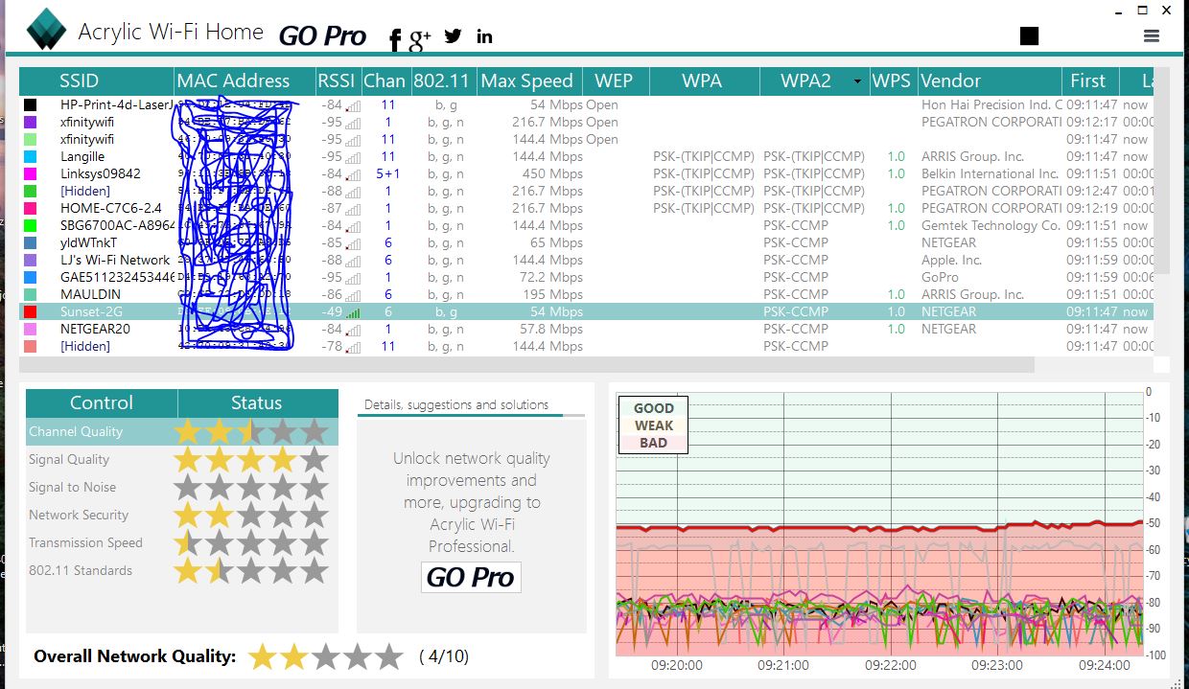
Task: Click the signal bars icon in Sunset-2G row
Action: [x=353, y=312]
